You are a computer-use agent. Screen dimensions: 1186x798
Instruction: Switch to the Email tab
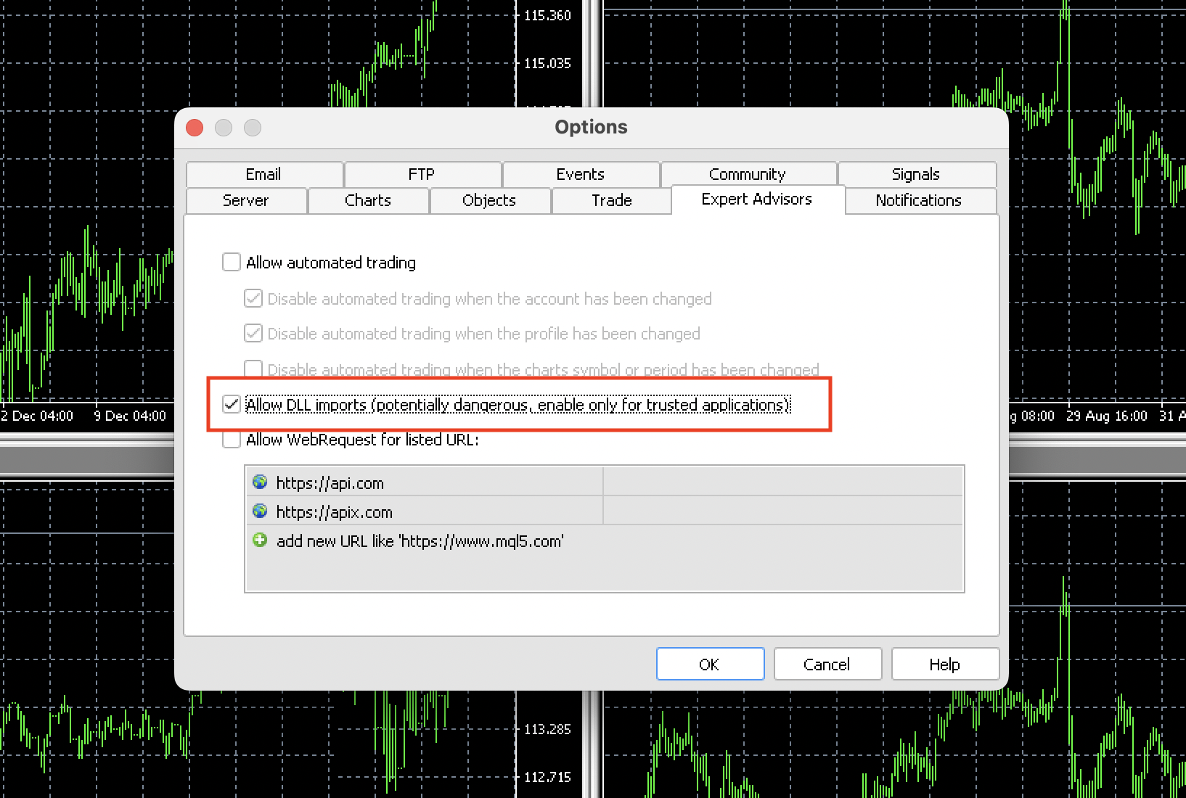point(263,174)
